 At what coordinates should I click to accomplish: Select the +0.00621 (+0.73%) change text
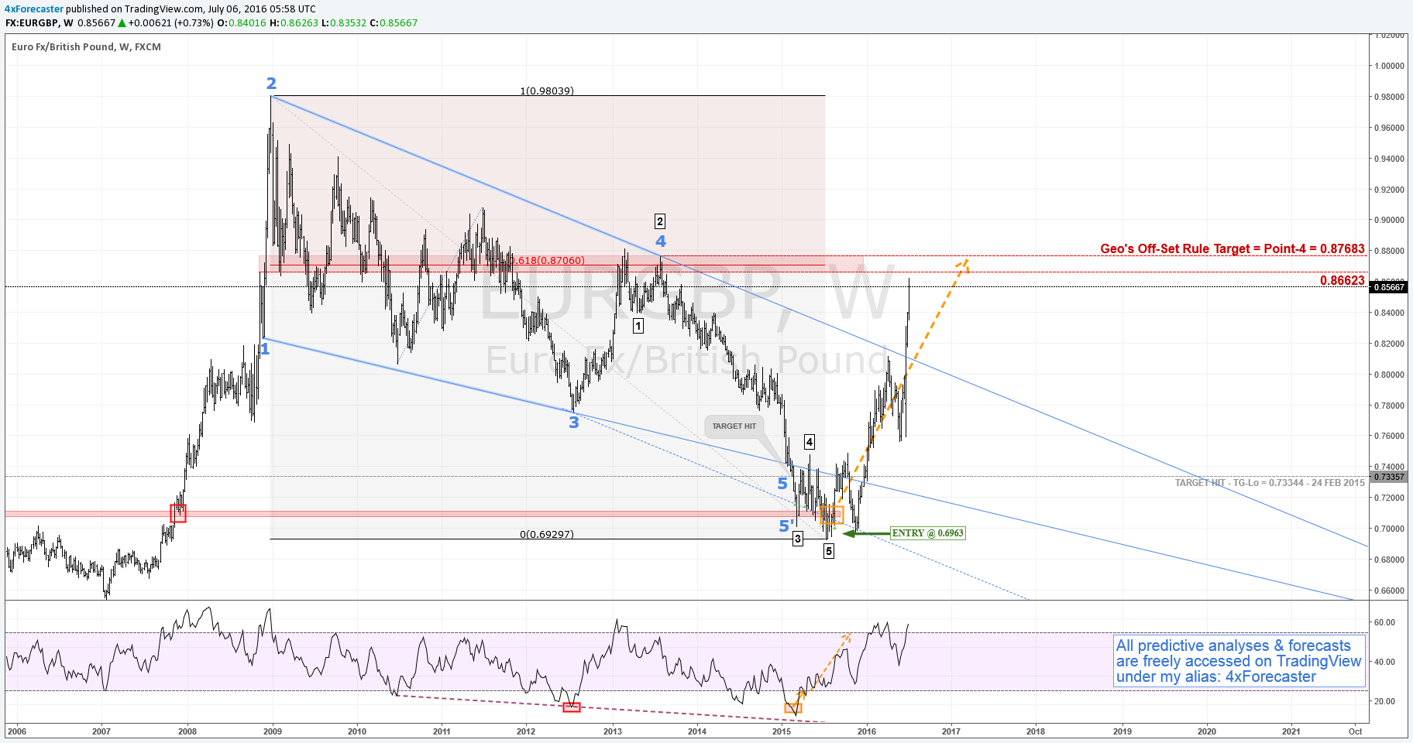coord(170,23)
